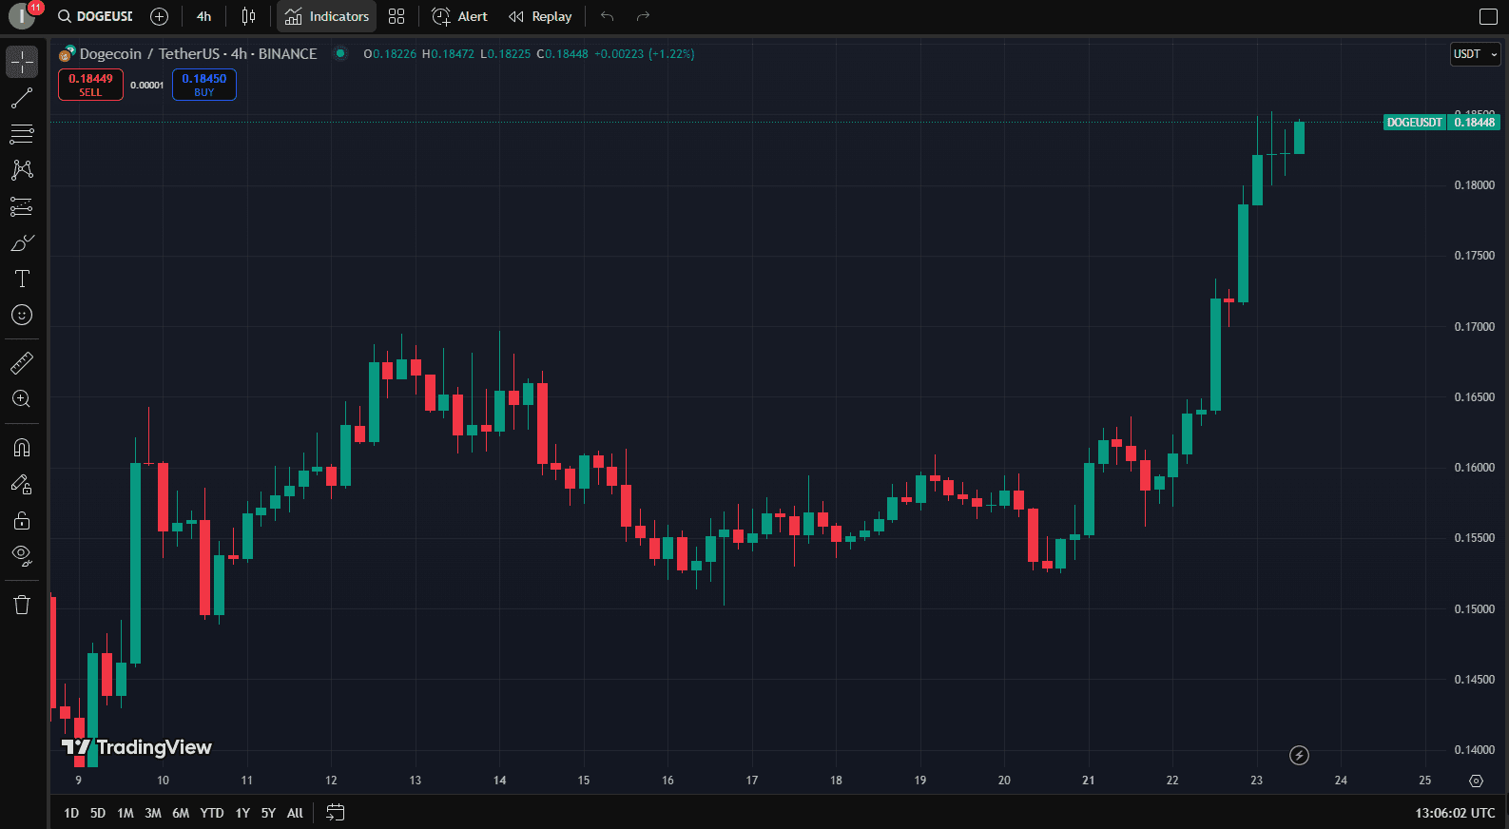This screenshot has height=829, width=1509.
Task: Open the chart patterns tool
Action: (x=22, y=170)
